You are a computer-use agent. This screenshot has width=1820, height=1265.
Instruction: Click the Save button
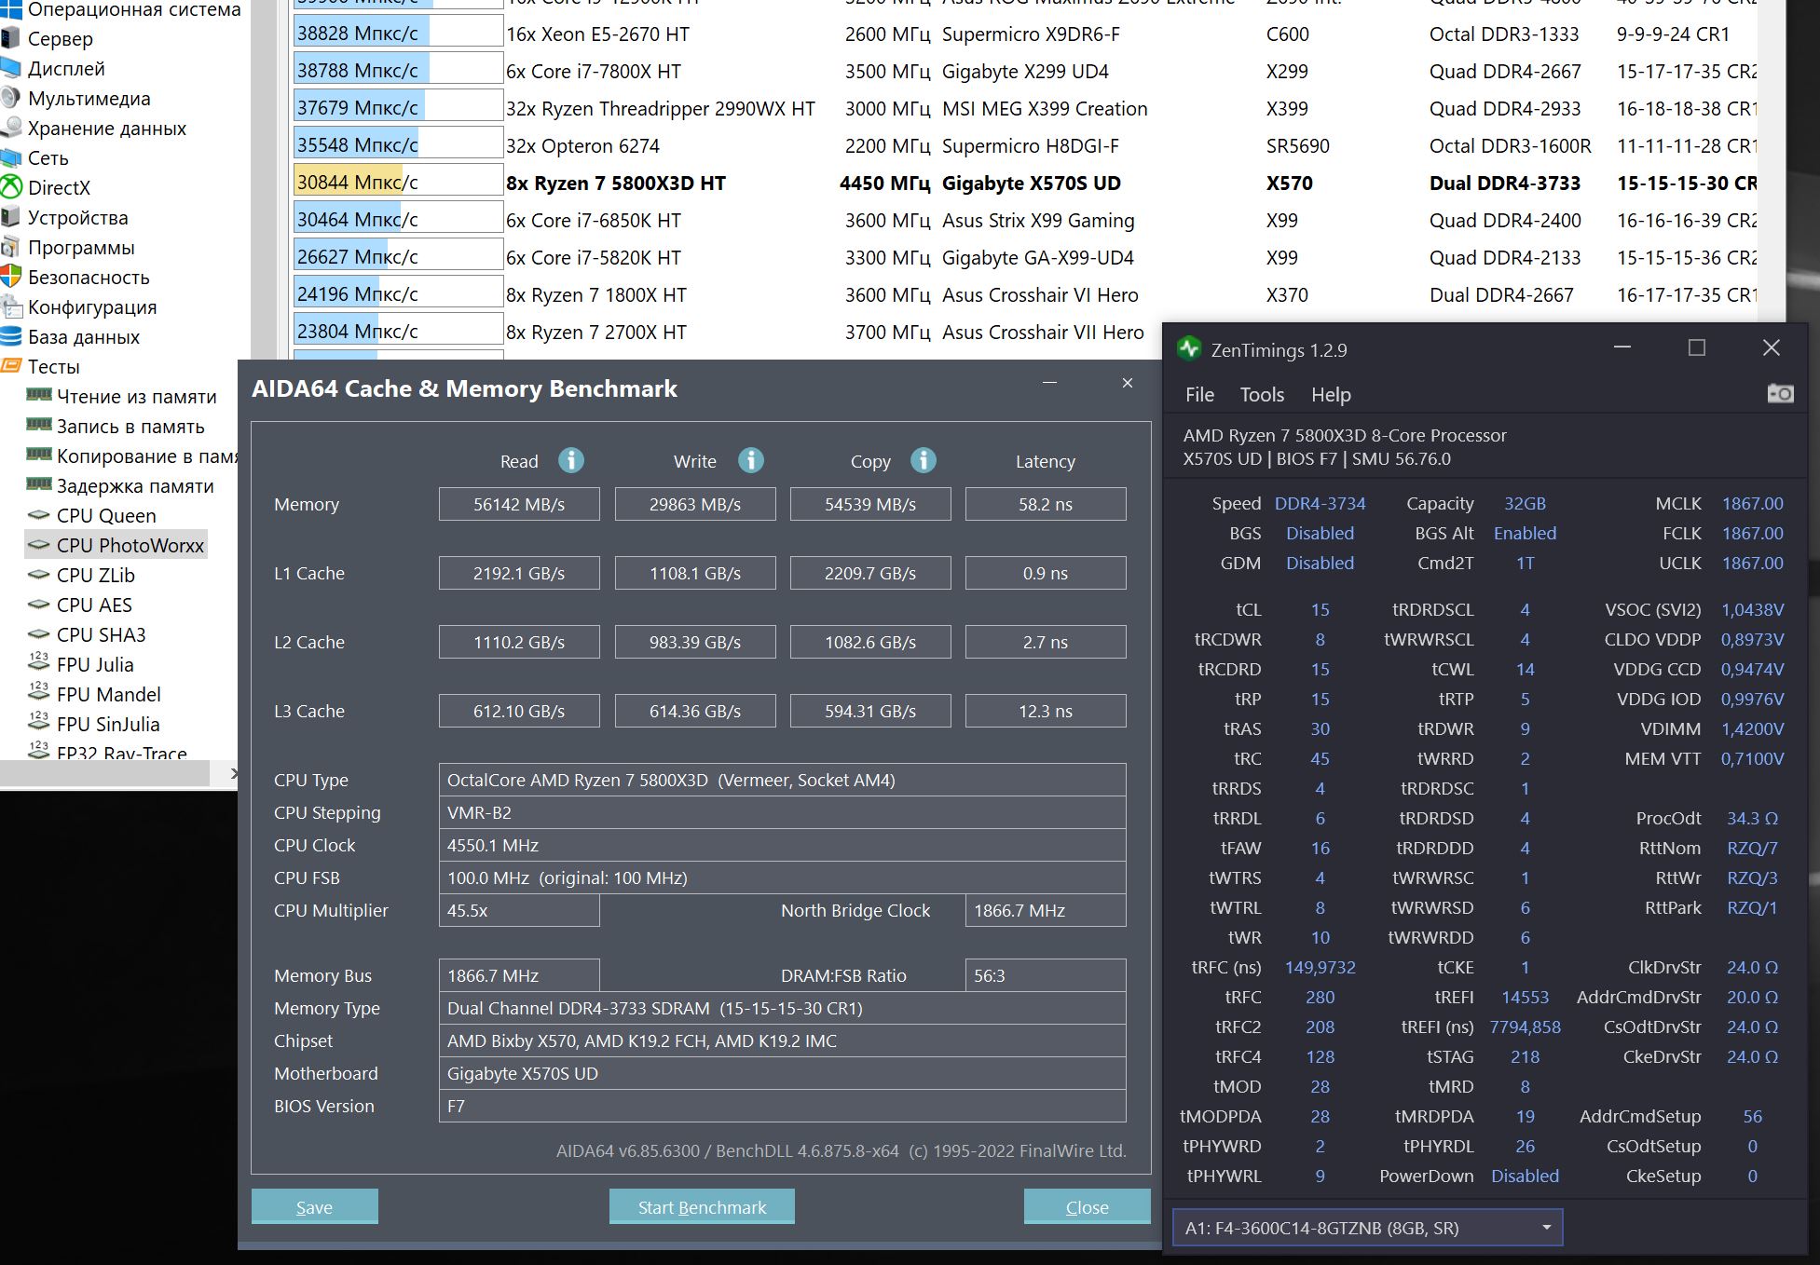(314, 1206)
